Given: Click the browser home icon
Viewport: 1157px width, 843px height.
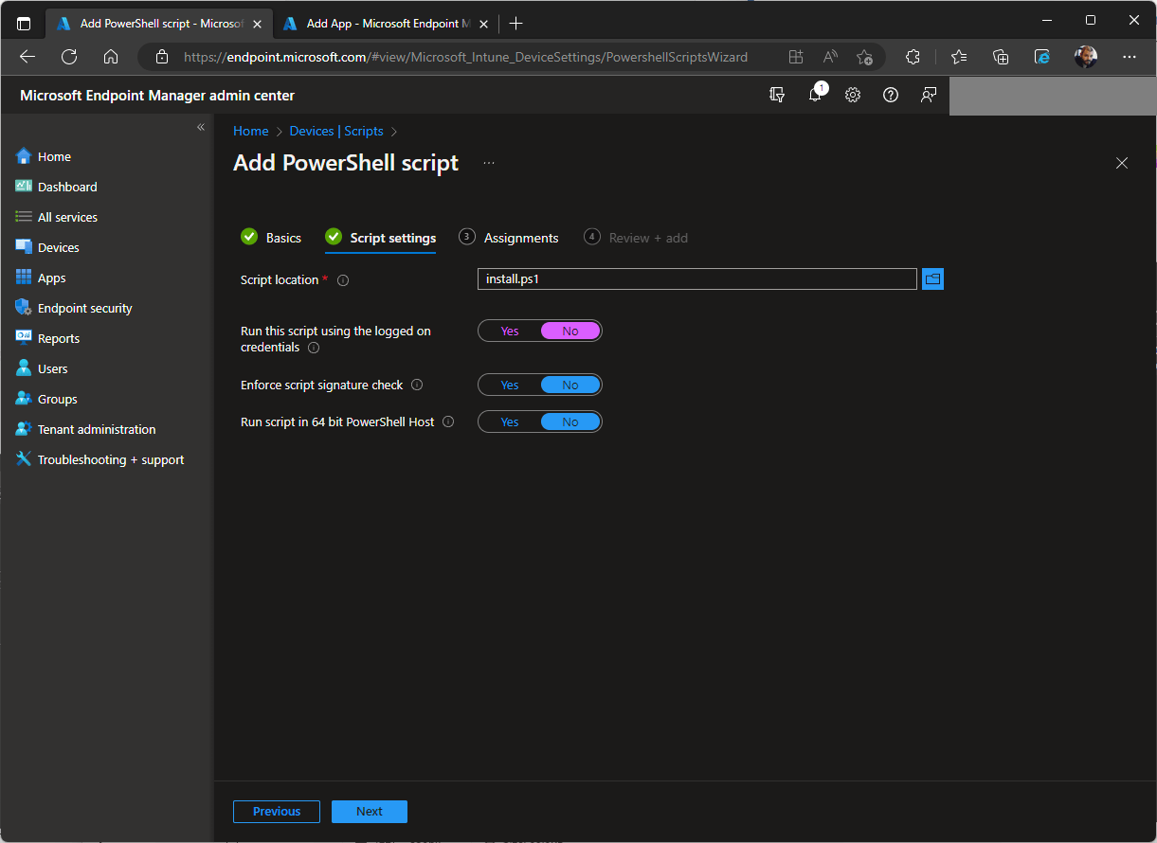Looking at the screenshot, I should pyautogui.click(x=111, y=57).
